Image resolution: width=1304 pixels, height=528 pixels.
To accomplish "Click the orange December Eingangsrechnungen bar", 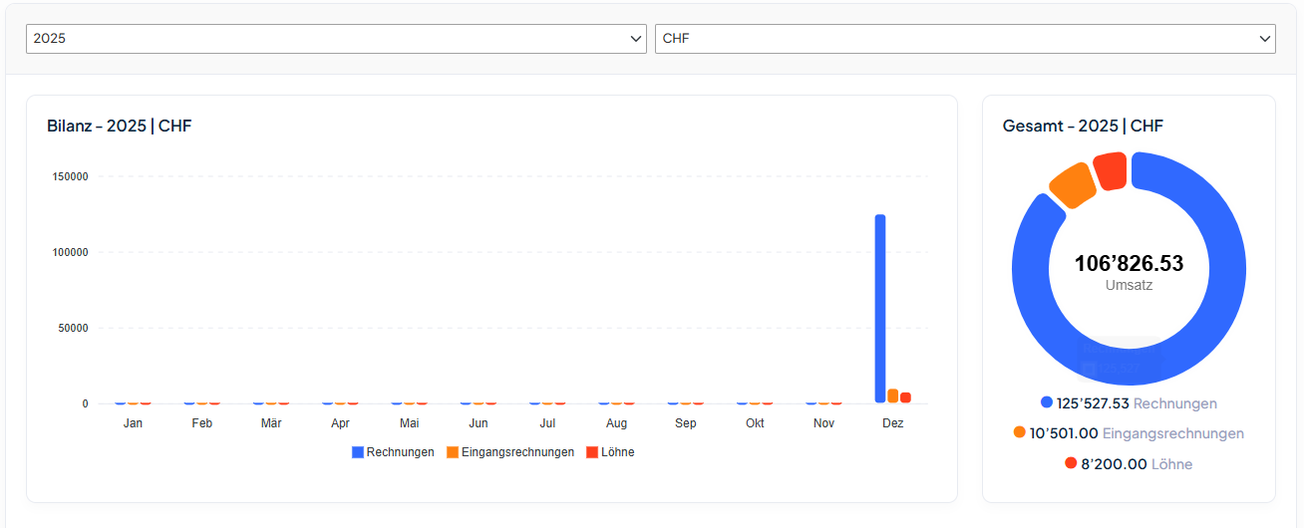I will (893, 396).
